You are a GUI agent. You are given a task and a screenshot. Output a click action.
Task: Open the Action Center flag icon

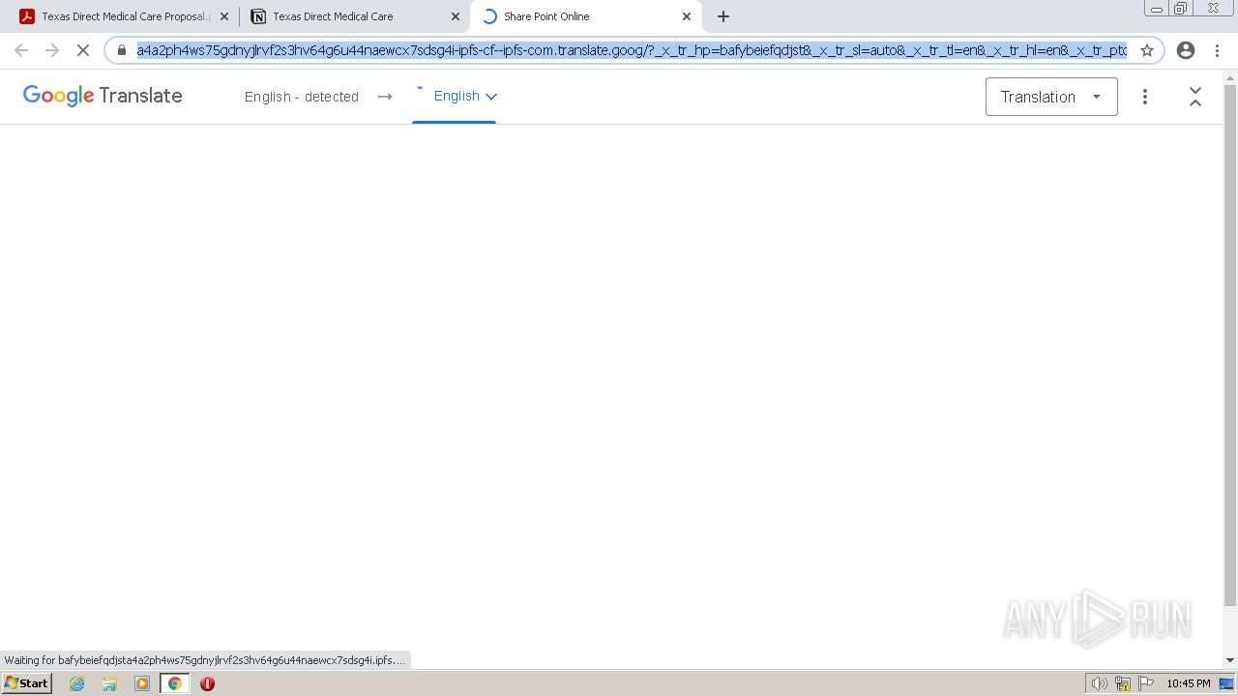click(1146, 683)
